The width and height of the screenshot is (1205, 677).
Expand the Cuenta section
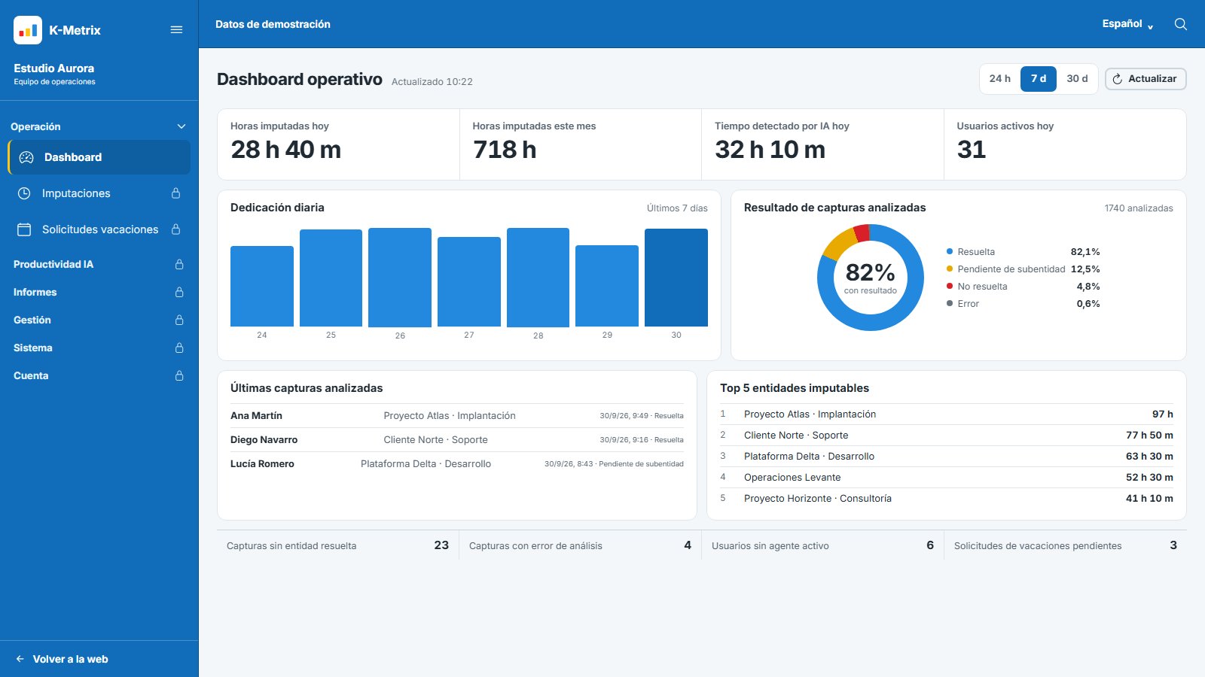pos(99,375)
